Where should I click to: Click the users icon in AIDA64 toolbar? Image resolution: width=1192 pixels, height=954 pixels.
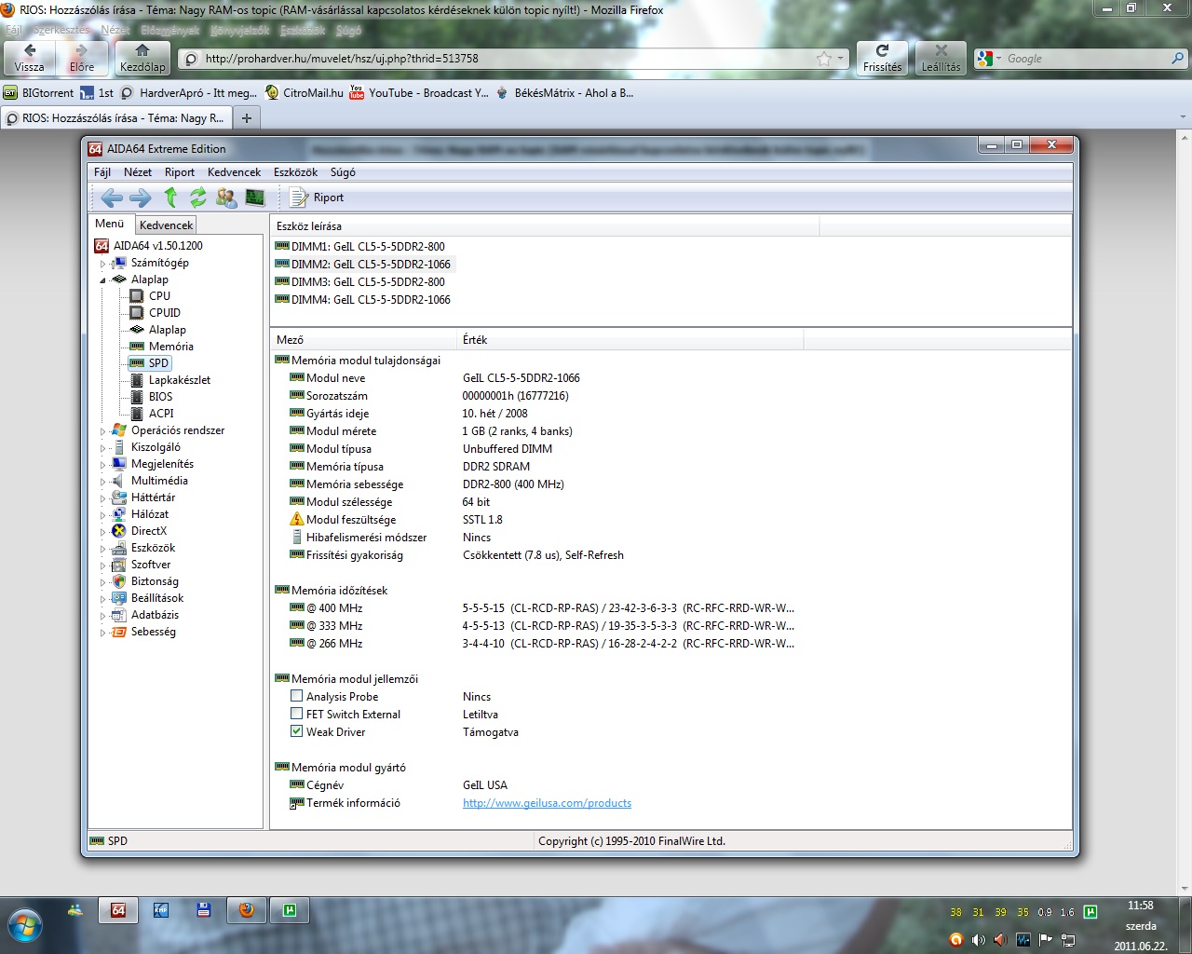coord(226,198)
